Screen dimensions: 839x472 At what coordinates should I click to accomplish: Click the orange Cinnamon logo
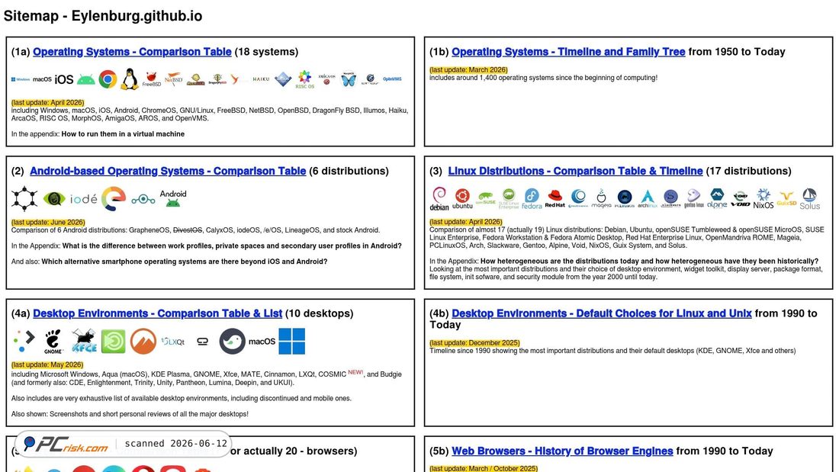point(143,341)
